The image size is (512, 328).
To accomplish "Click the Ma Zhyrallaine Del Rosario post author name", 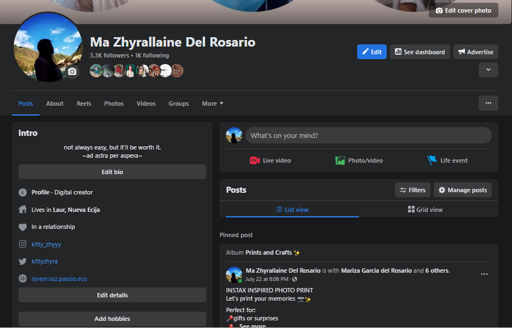I will point(283,271).
